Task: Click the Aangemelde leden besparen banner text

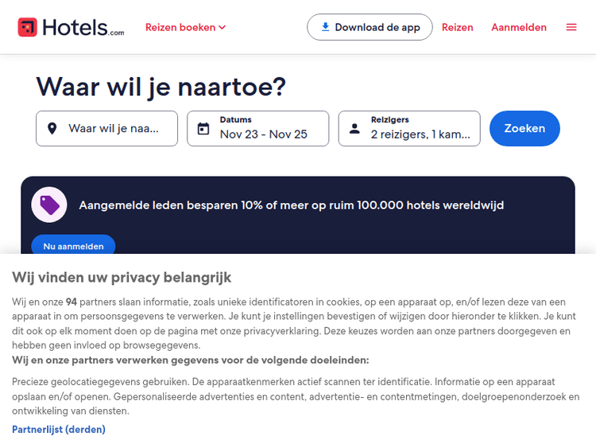Action: [291, 205]
